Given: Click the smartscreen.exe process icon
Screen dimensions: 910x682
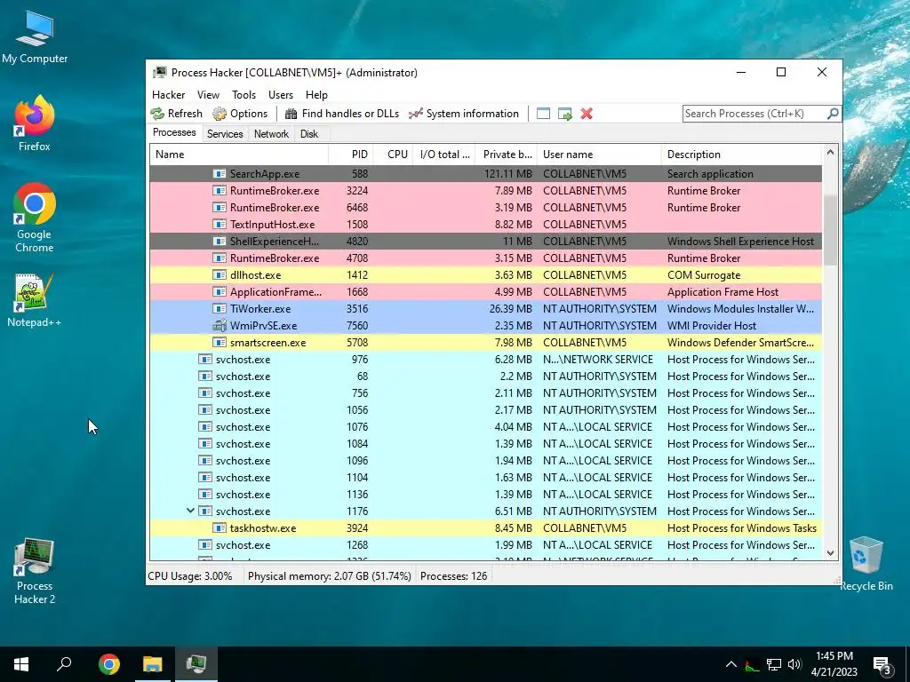Looking at the screenshot, I should (220, 342).
